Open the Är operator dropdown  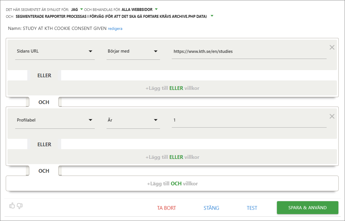pos(133,120)
